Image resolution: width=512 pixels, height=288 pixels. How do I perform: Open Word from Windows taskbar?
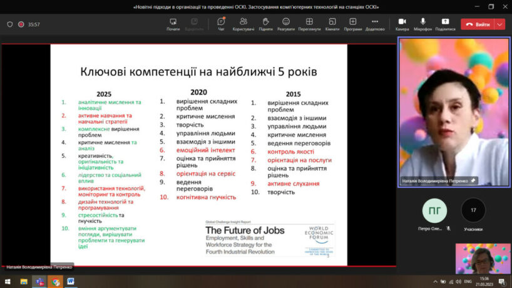[70, 282]
